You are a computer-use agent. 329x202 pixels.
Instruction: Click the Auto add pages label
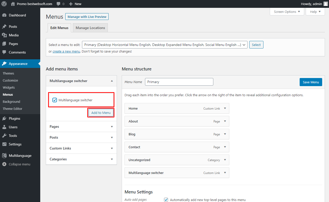(136, 200)
